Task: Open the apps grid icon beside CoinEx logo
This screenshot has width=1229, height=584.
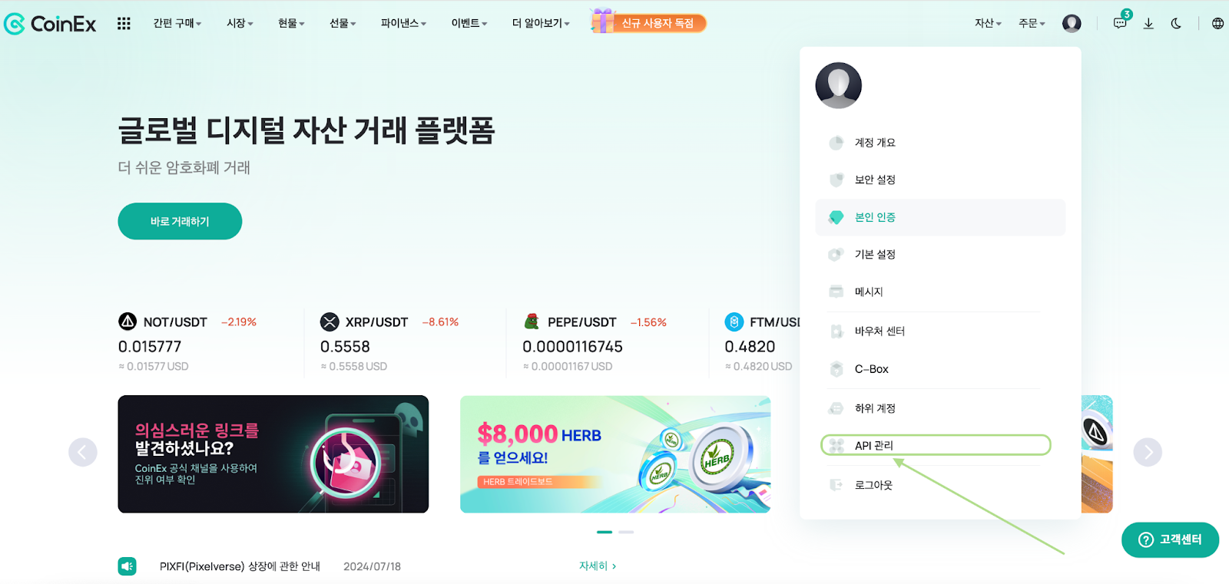Action: point(124,24)
